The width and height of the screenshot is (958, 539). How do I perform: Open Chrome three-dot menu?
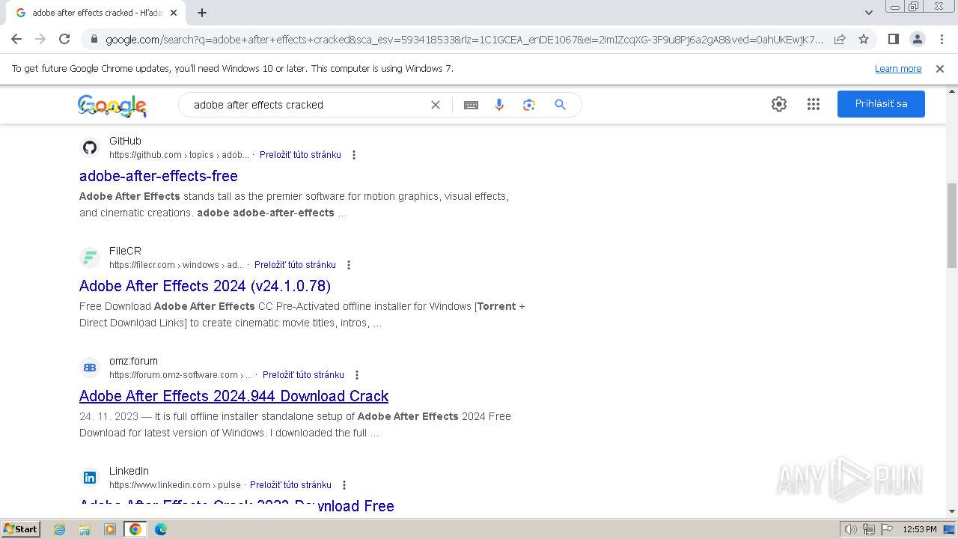point(942,39)
